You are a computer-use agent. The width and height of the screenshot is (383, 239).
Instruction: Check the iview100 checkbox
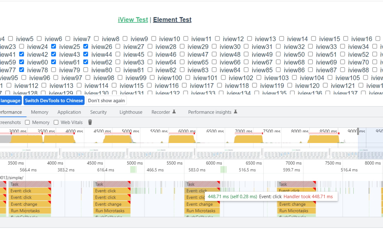pyautogui.click(x=152, y=78)
